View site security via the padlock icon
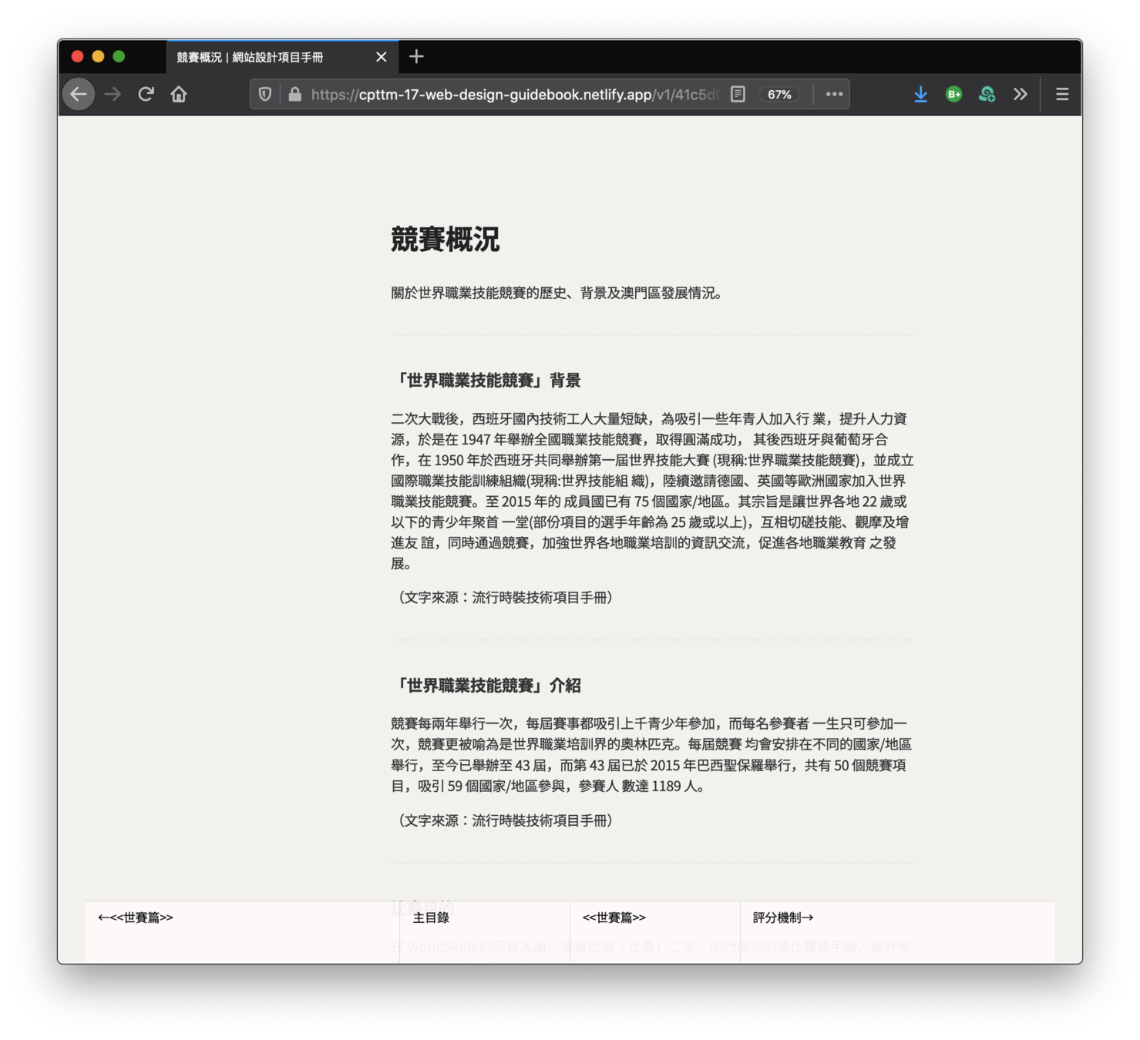 [x=294, y=95]
